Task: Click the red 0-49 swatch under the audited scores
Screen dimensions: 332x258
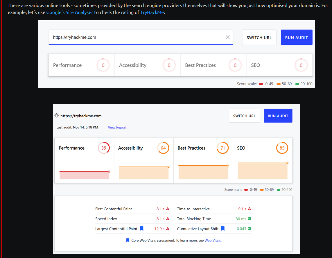Action: point(246,190)
